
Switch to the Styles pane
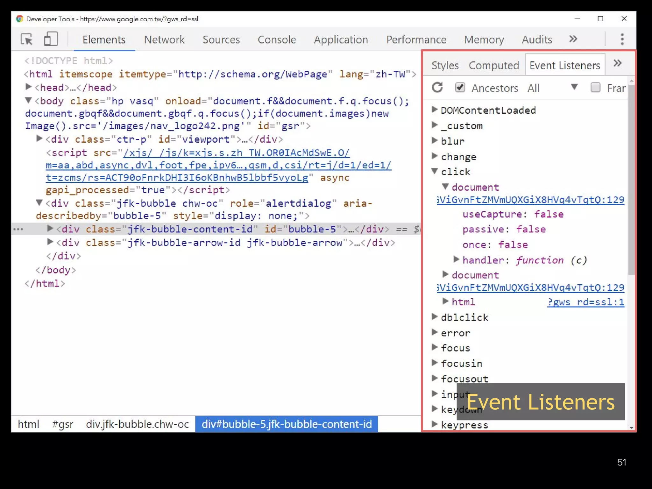445,65
